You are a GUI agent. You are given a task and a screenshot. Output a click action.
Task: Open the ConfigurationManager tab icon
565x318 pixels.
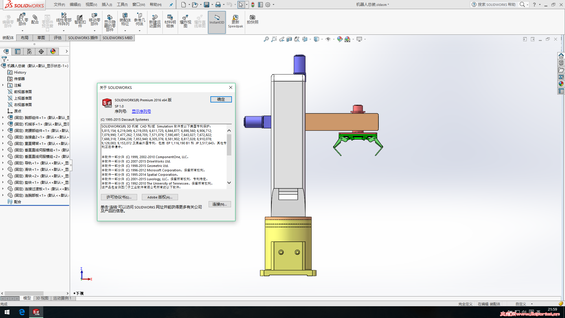pos(29,52)
